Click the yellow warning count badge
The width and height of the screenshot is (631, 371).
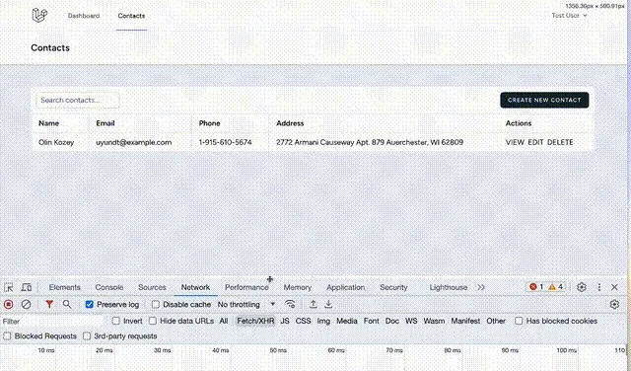[556, 287]
